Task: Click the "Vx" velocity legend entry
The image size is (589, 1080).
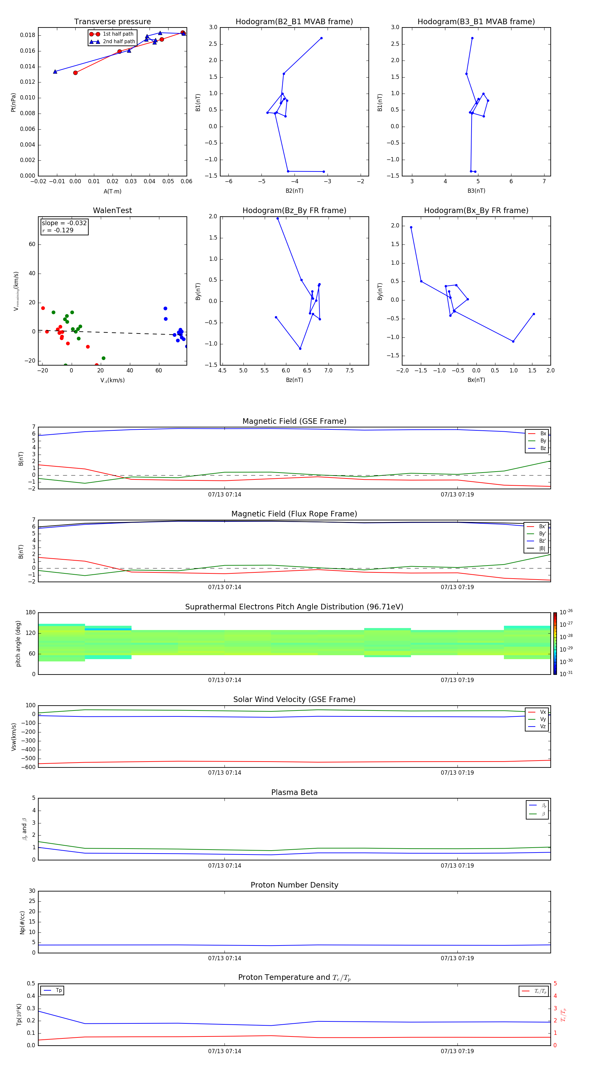Action: click(x=537, y=712)
